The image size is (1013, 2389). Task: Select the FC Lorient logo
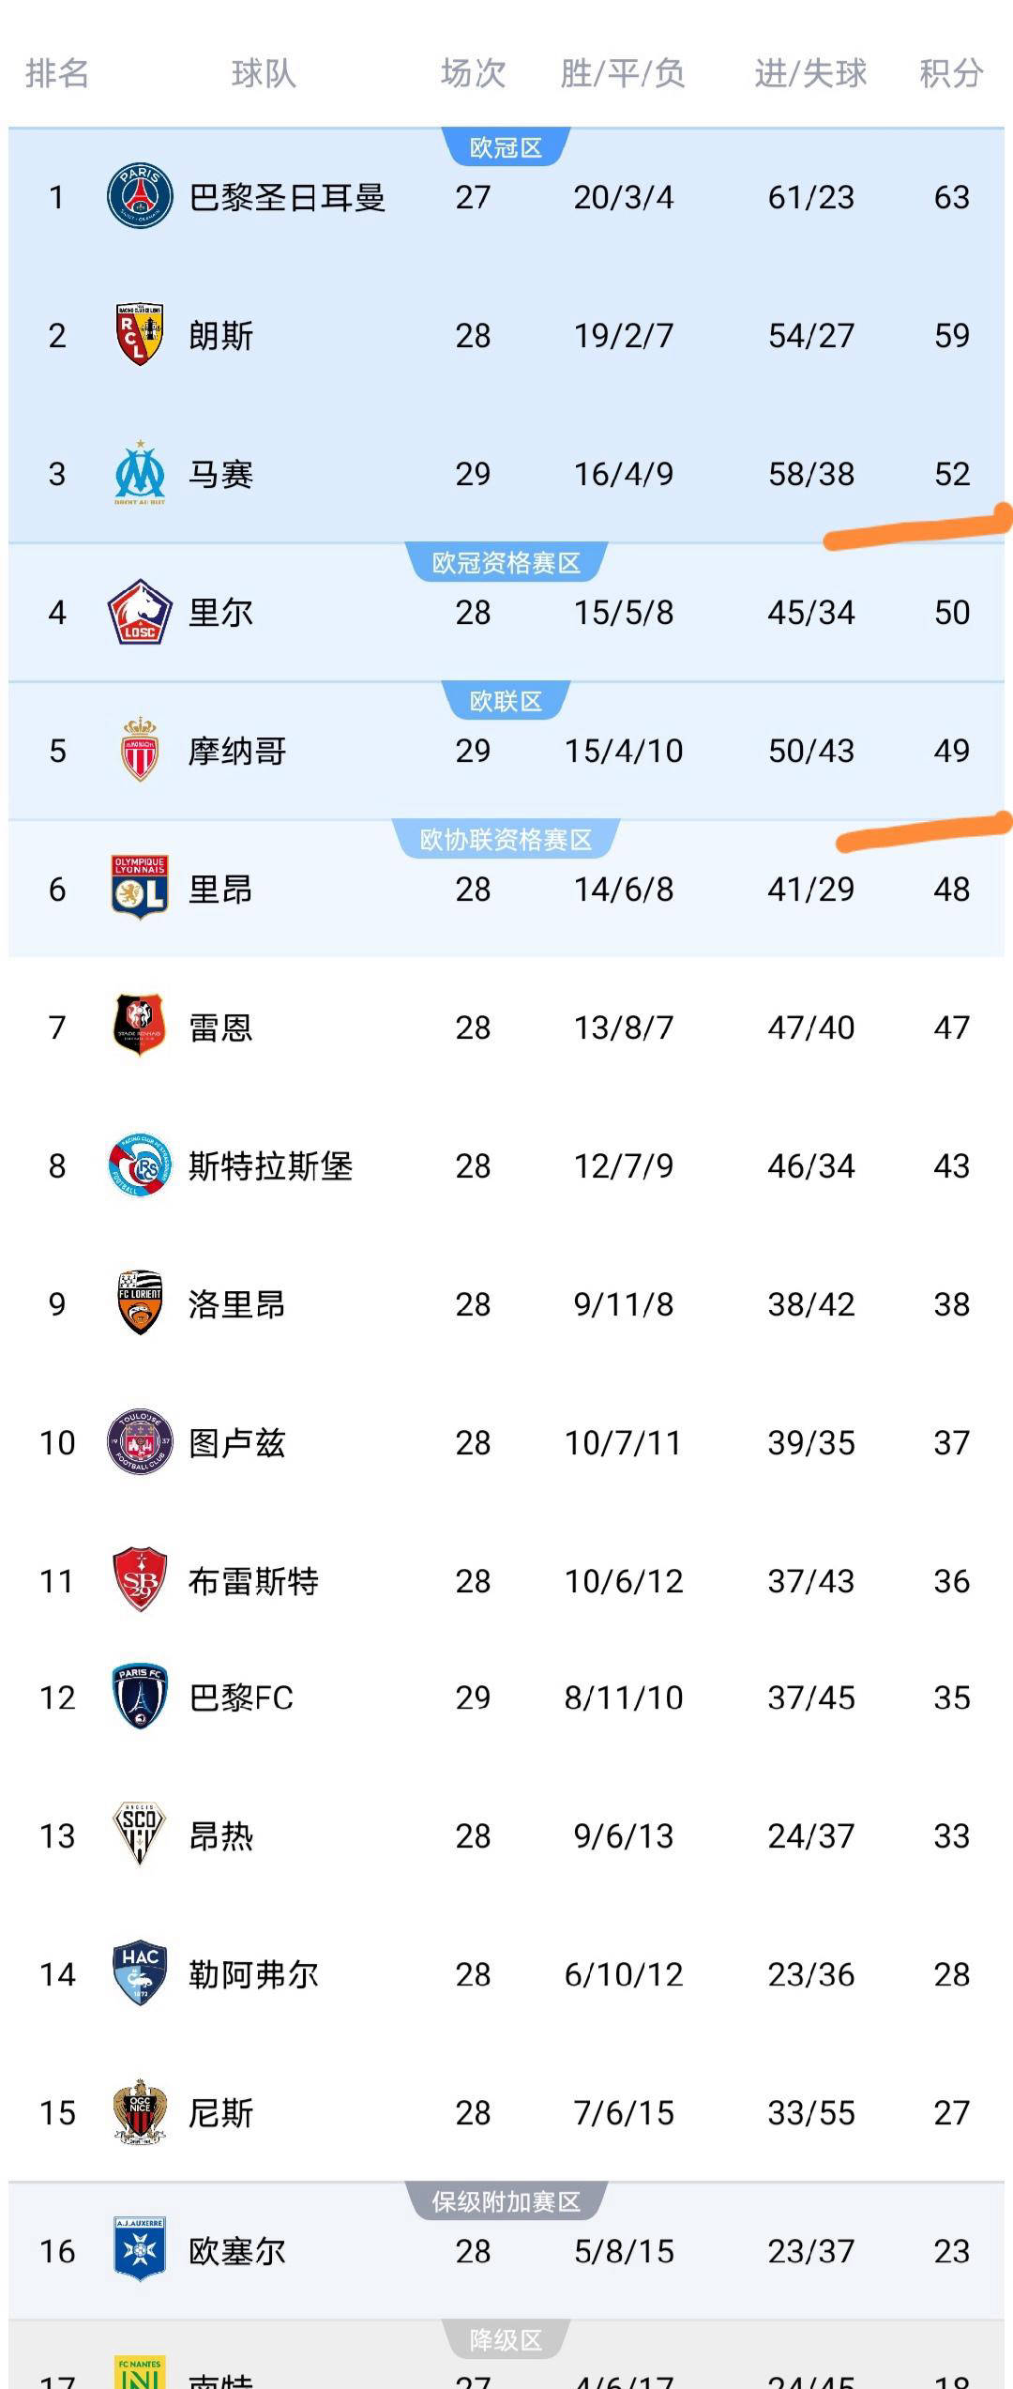tap(140, 1302)
